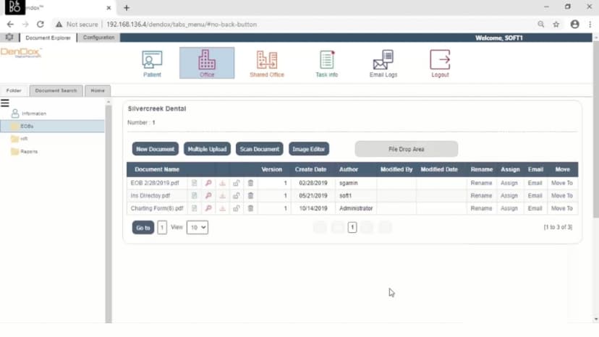Open the Task Info icon
The image size is (599, 337).
(326, 64)
